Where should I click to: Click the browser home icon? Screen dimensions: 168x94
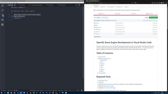coord(159,3)
